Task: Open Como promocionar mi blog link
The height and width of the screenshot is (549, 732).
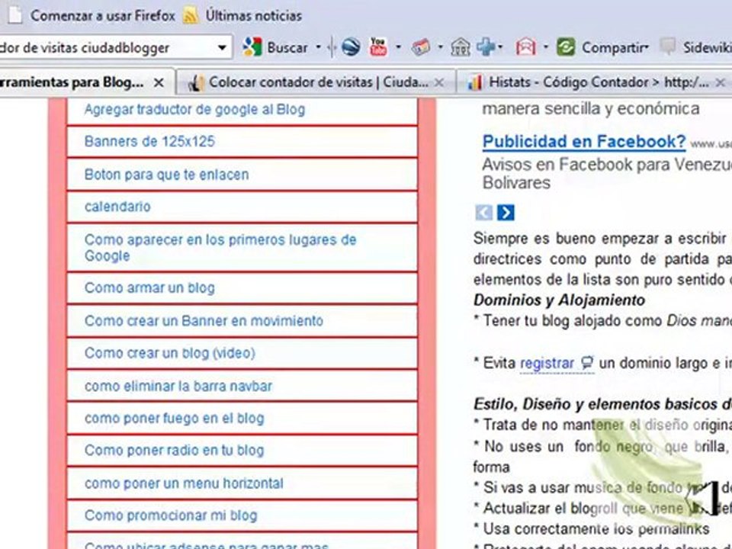Action: click(x=171, y=515)
